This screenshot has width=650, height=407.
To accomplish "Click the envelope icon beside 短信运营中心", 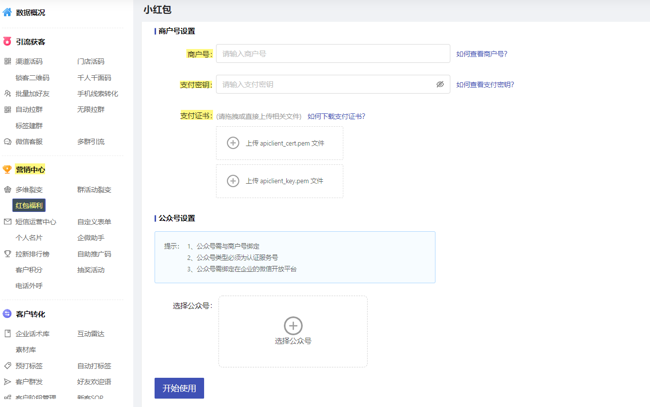I will click(x=7, y=222).
